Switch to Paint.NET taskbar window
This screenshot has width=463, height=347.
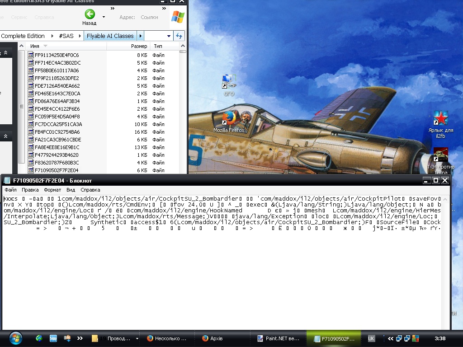(x=279, y=338)
